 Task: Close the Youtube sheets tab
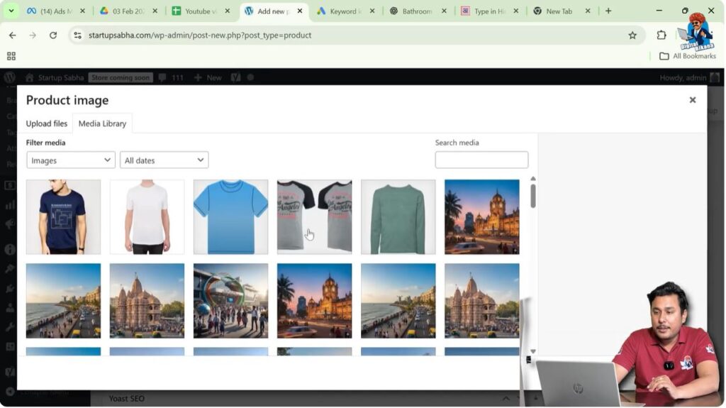(x=228, y=11)
